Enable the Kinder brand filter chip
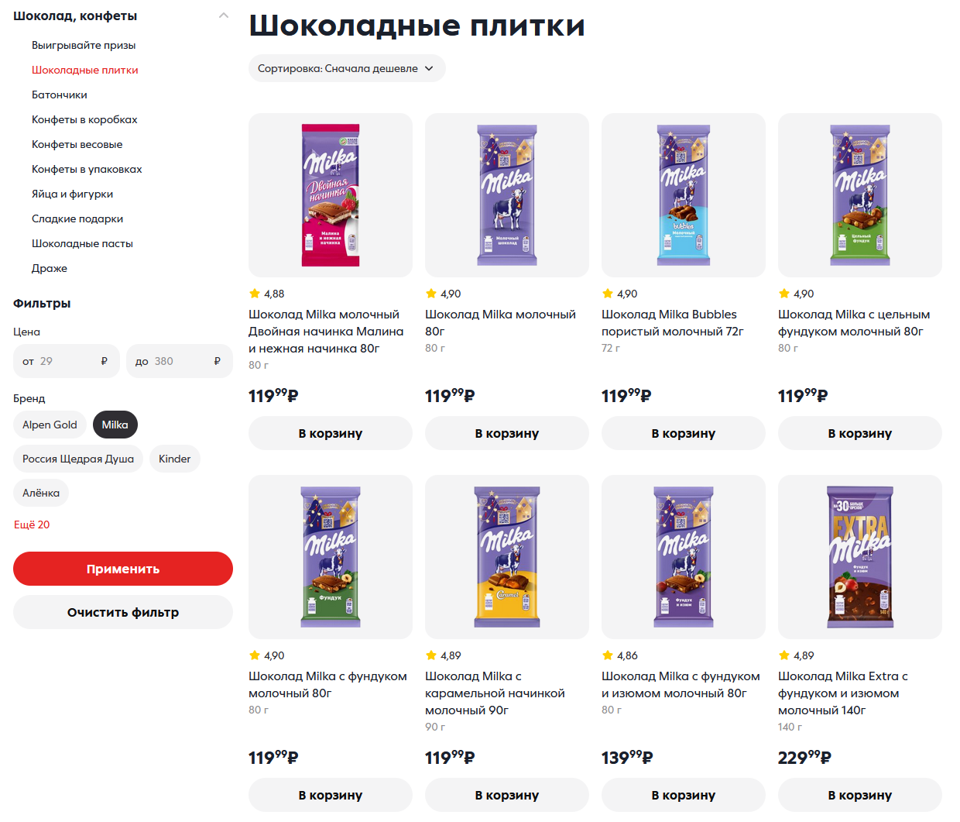Screen dimensions: 960x822 pyautogui.click(x=174, y=459)
